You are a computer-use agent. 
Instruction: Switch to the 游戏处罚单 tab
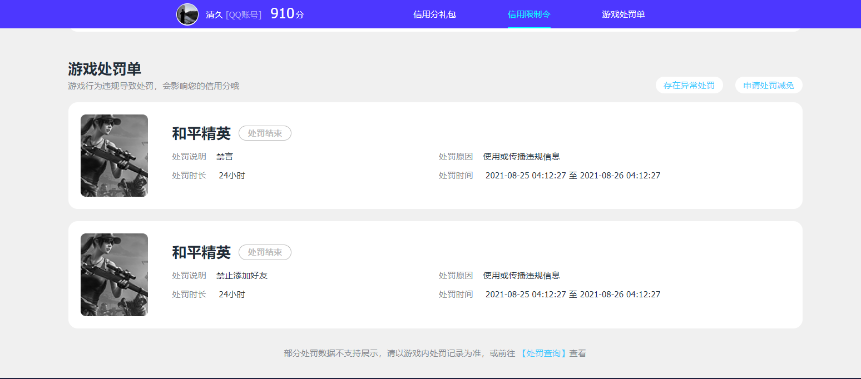[624, 14]
